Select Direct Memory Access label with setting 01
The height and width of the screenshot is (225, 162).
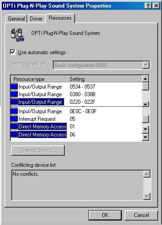click(x=42, y=127)
